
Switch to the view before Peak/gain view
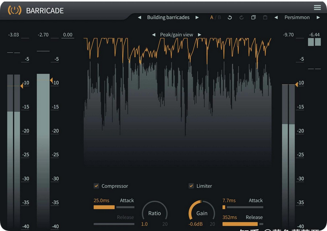[154, 35]
